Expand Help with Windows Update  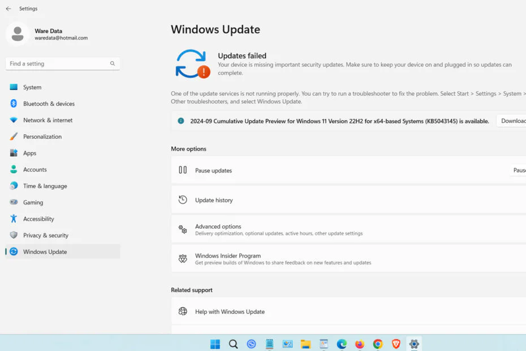[x=348, y=311]
